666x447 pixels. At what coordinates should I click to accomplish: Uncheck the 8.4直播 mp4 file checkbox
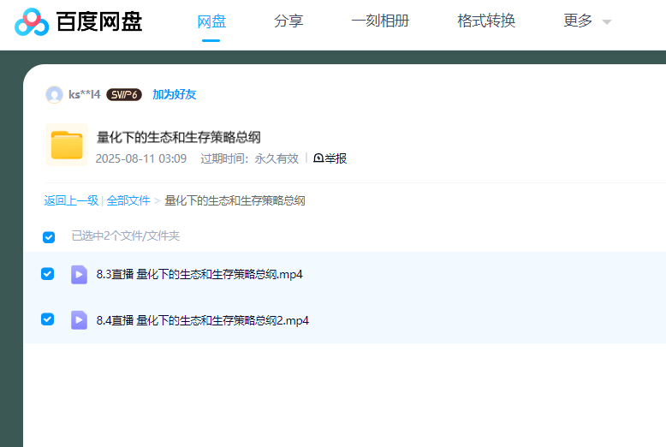tap(48, 319)
